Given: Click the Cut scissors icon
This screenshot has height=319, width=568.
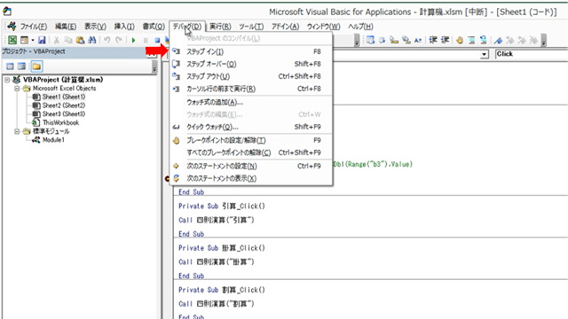Looking at the screenshot, I should [x=57, y=40].
